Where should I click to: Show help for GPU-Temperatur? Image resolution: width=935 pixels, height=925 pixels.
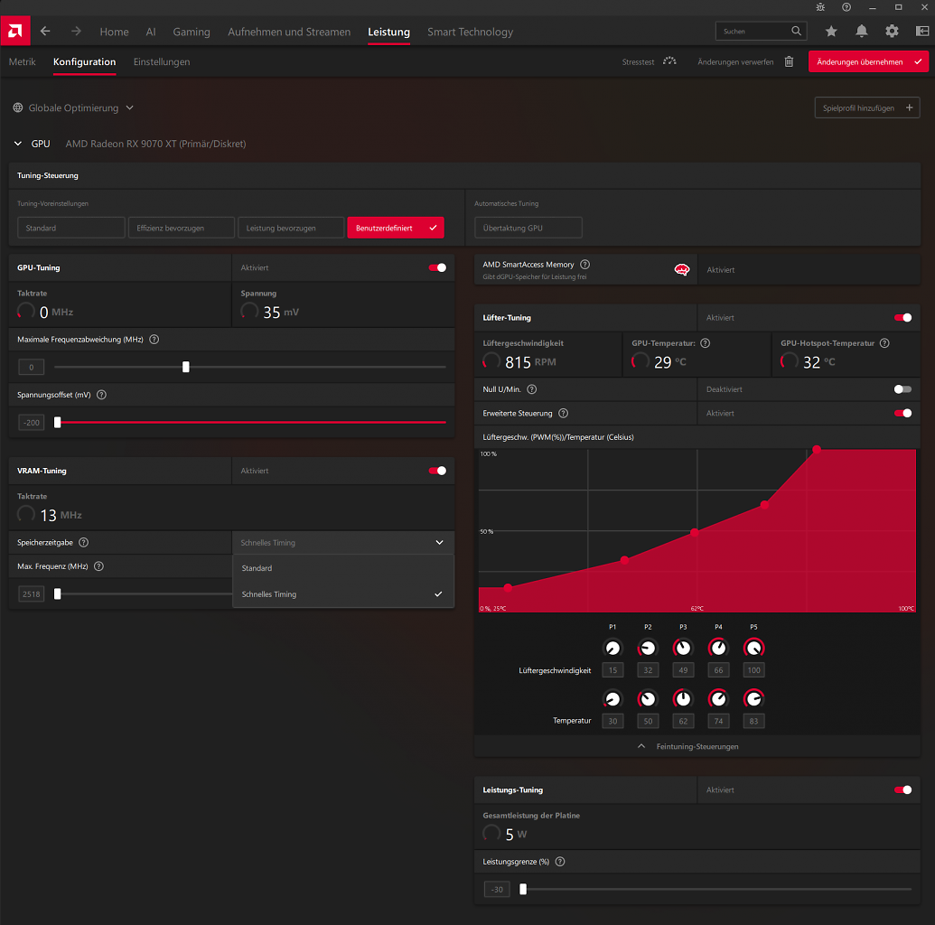click(705, 343)
